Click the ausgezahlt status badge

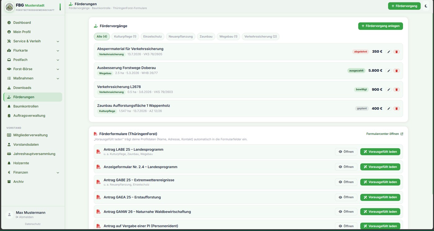click(x=356, y=71)
